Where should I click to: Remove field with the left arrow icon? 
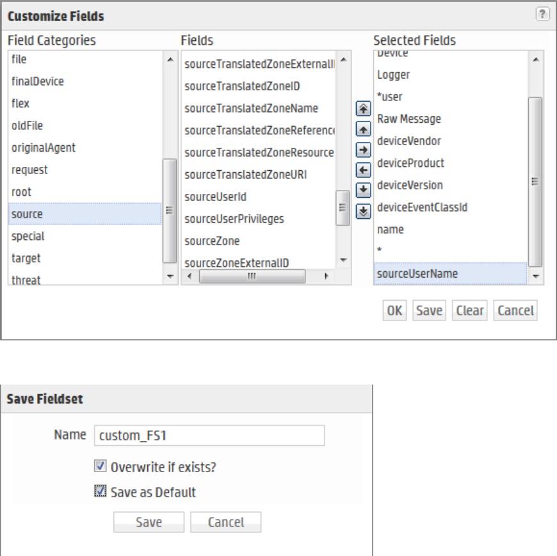click(x=363, y=170)
